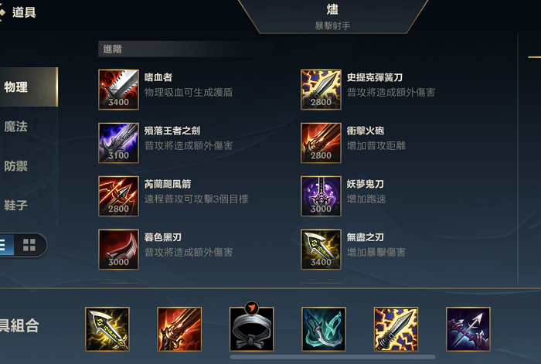
Task: Switch to grid view layout
Action: point(29,245)
